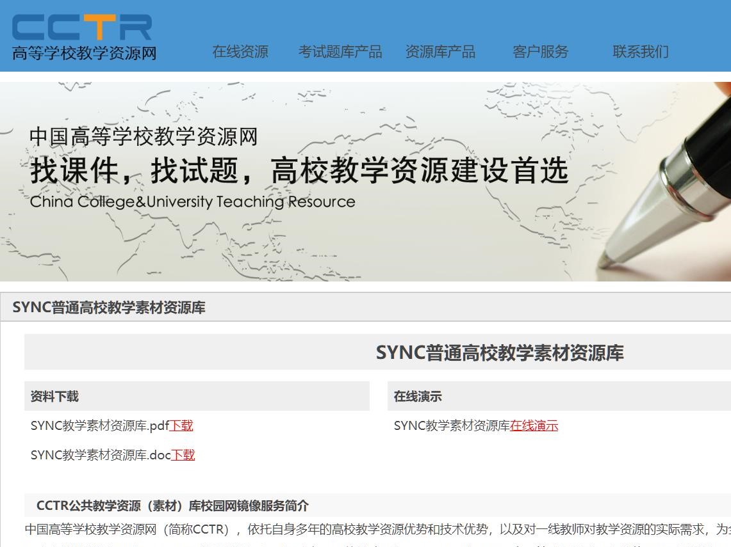Click the 中国高等学校教学资源网 banner text
Image resolution: width=731 pixels, height=547 pixels.
144,137
